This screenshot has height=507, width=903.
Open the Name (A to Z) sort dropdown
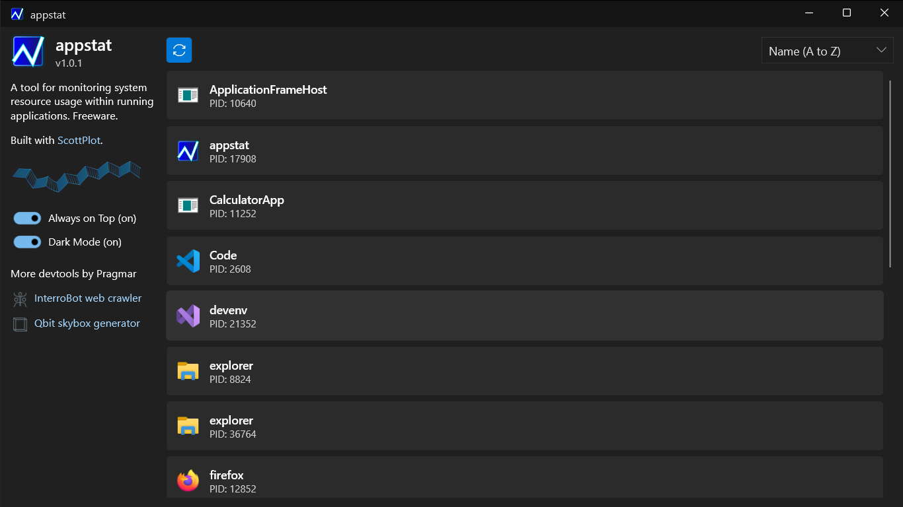click(827, 51)
